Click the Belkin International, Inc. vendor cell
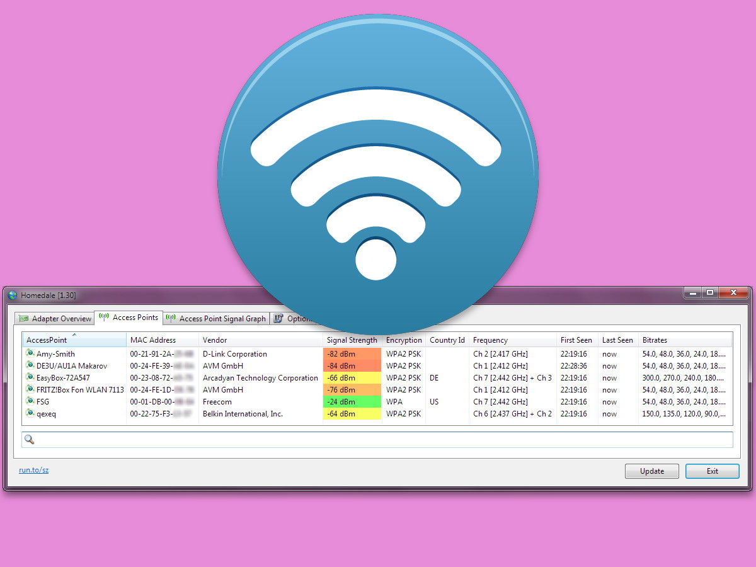Image resolution: width=756 pixels, height=567 pixels. click(243, 414)
